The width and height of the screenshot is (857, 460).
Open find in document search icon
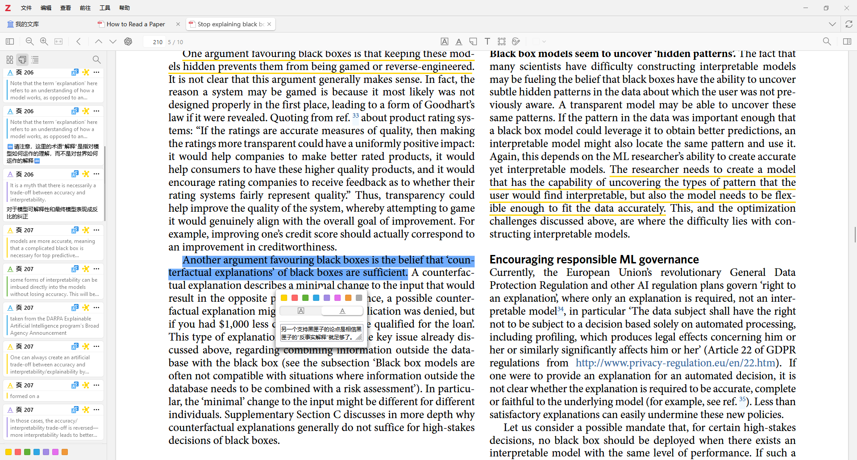[x=827, y=41]
